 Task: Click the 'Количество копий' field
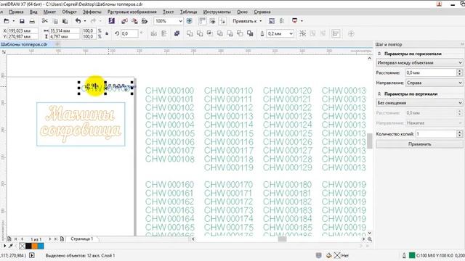(436, 134)
